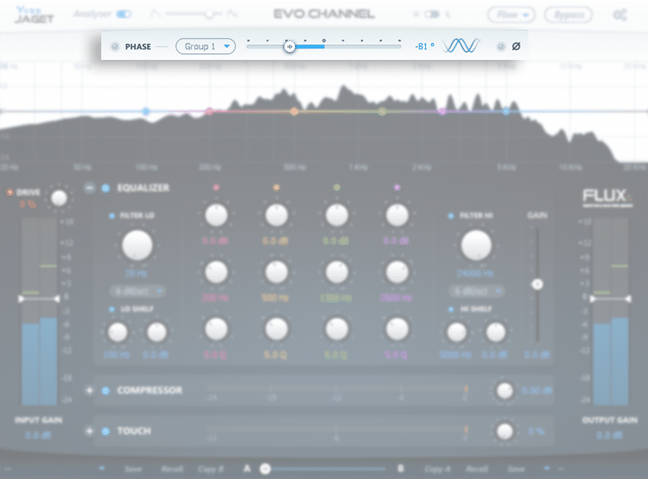Open the settings gears icon top right

coord(620,15)
